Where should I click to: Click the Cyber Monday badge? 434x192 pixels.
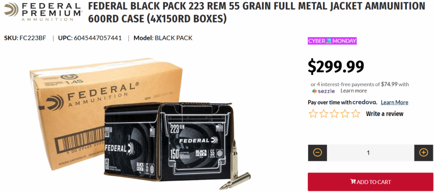point(332,41)
